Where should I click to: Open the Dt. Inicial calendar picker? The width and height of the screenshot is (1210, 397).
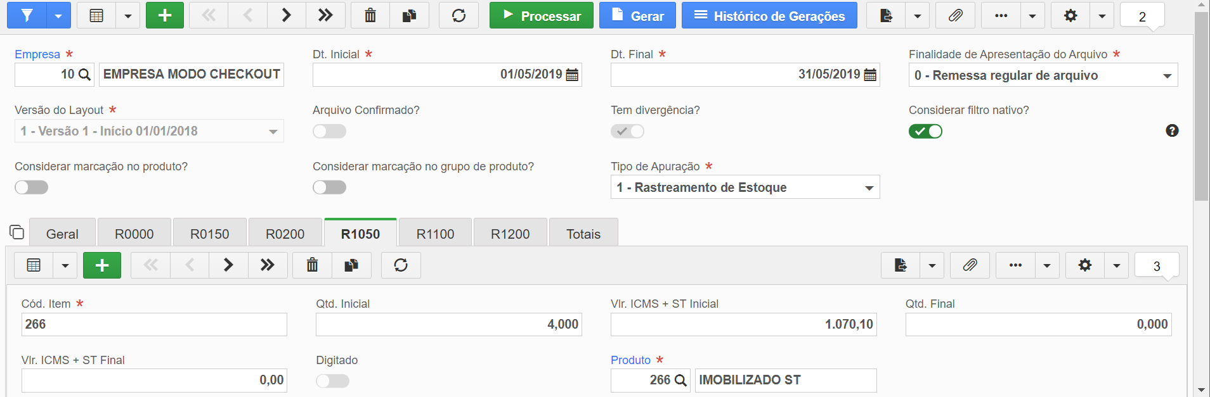tap(572, 75)
